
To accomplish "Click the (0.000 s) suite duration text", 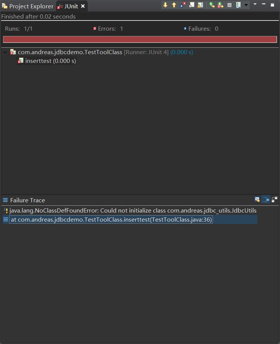I will coord(182,52).
